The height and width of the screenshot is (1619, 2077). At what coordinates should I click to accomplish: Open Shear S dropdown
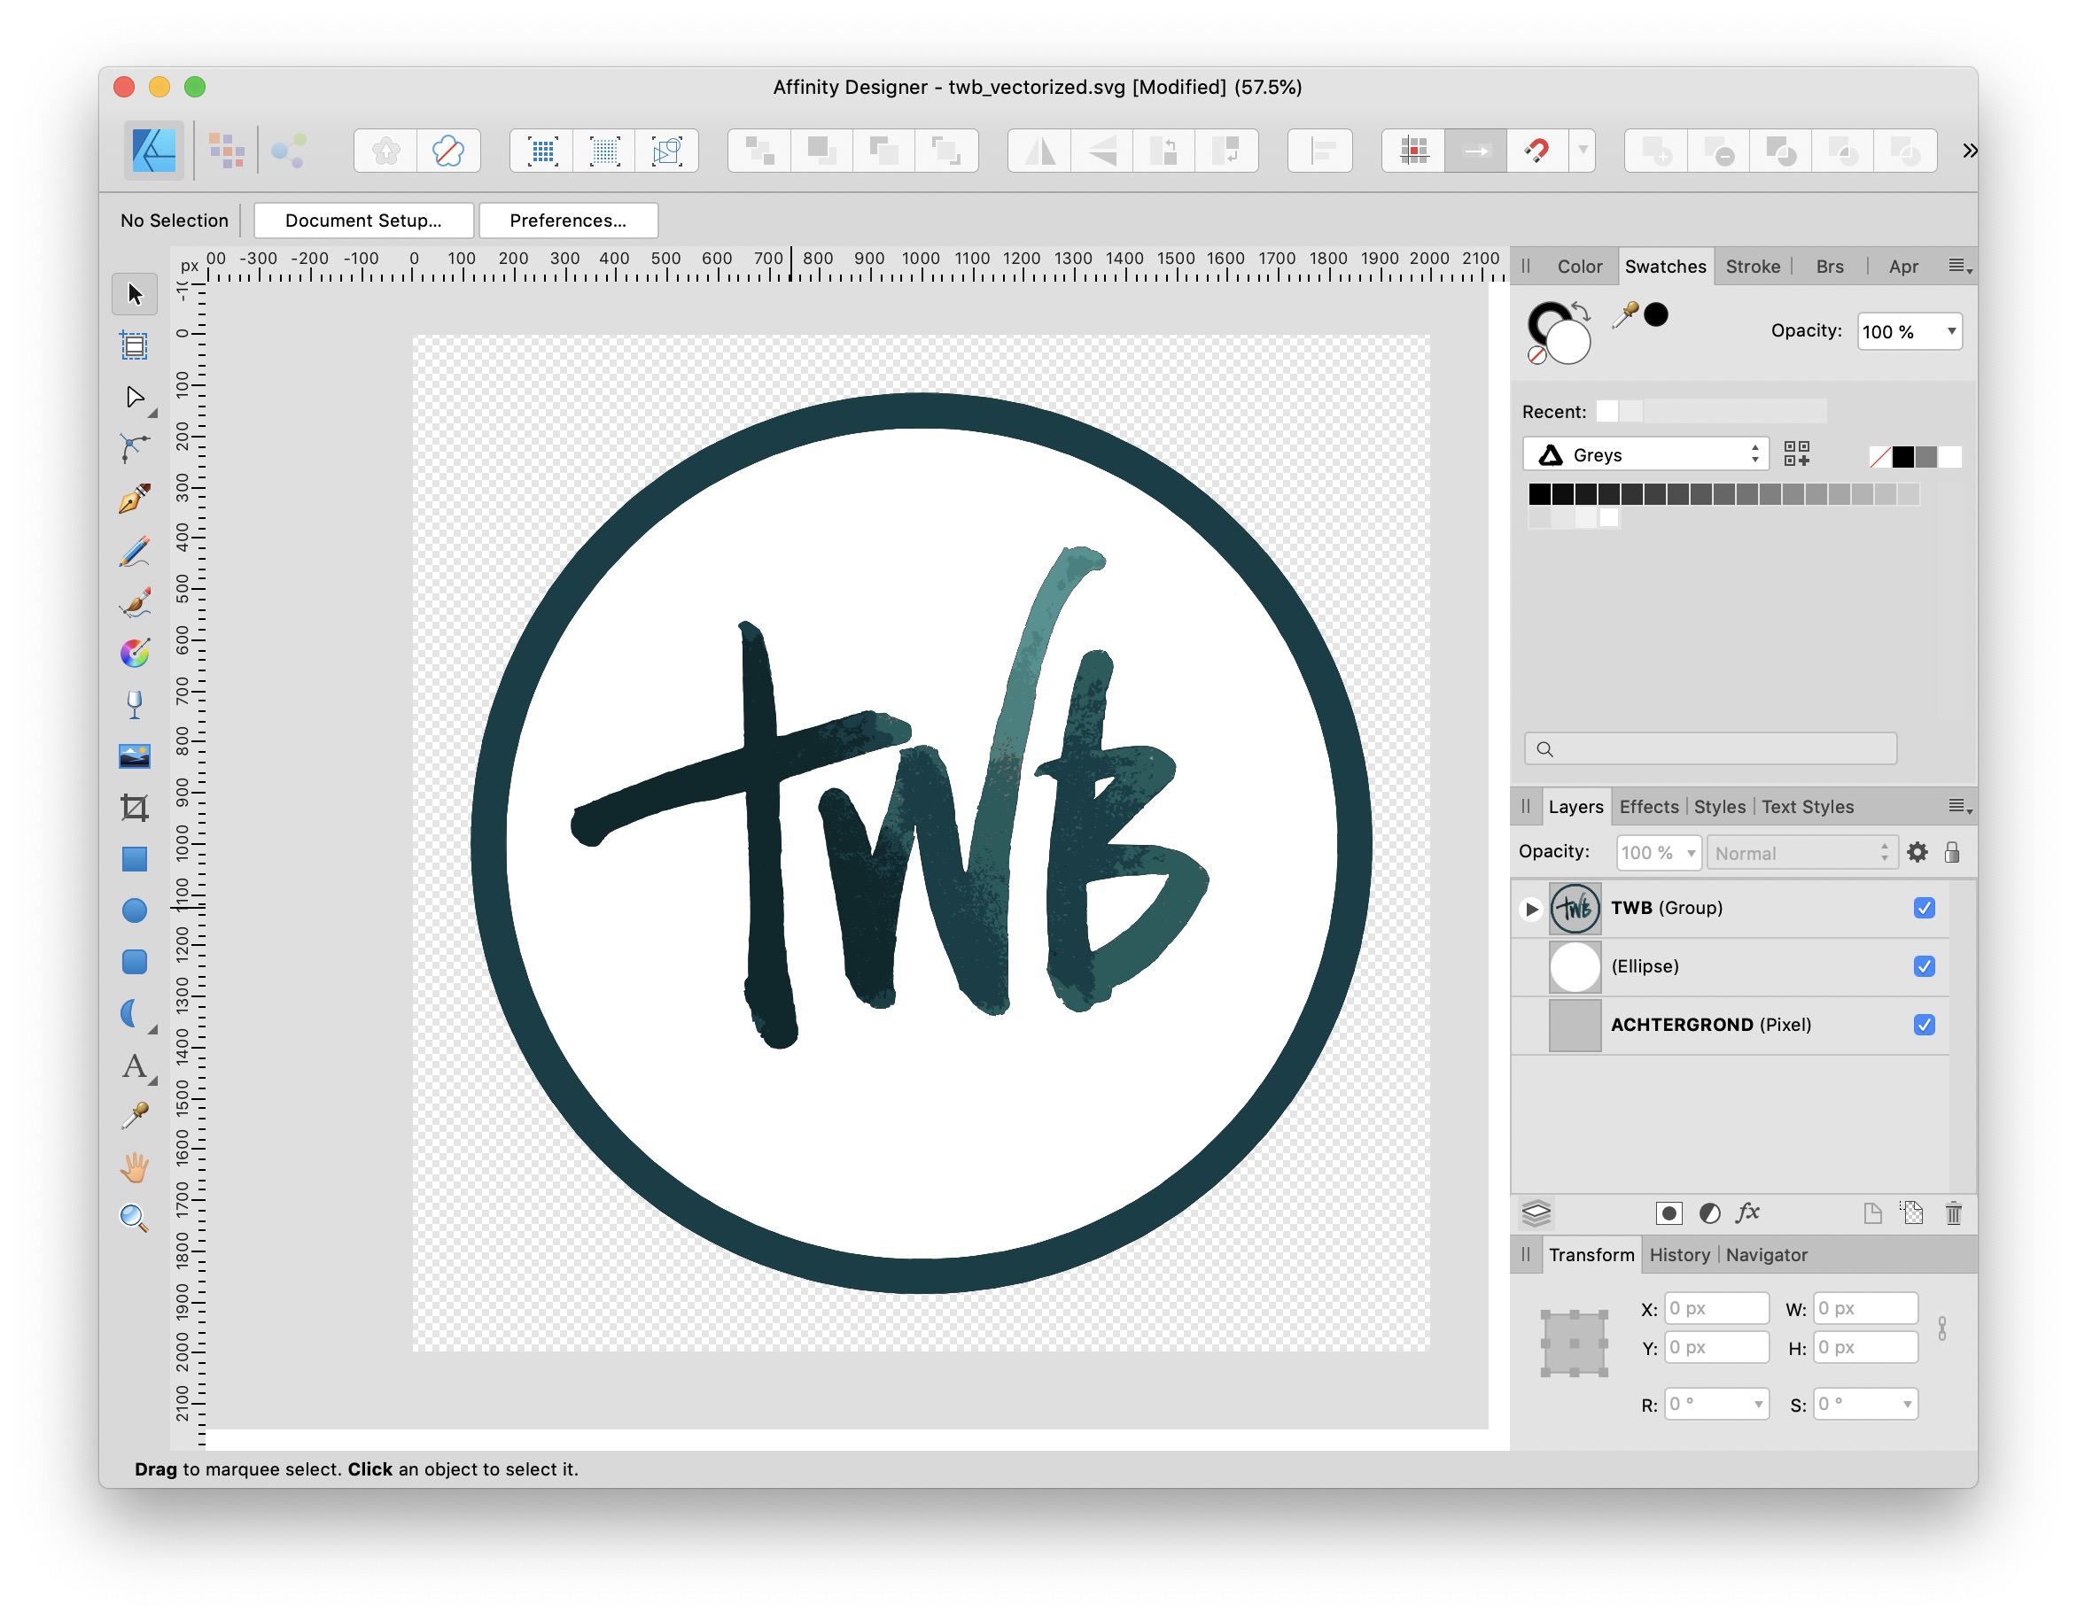(x=1907, y=1404)
